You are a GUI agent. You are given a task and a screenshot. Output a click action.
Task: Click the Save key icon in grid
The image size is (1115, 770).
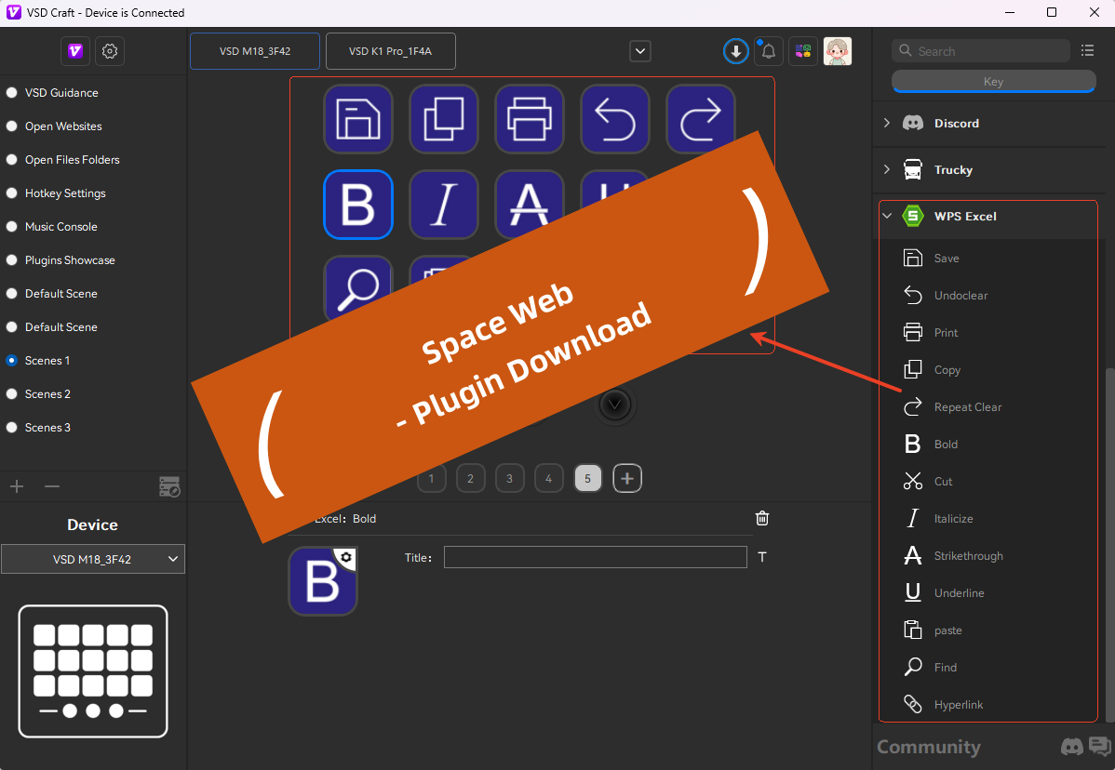tap(358, 119)
